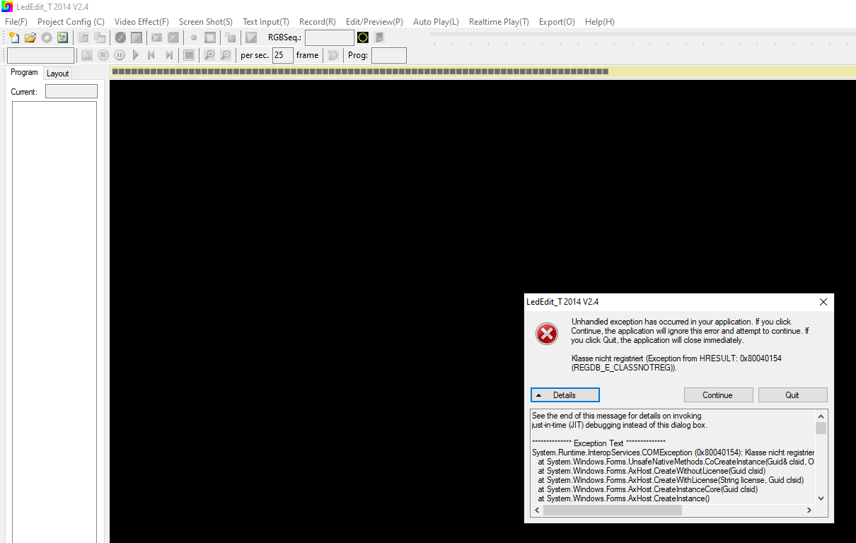Click the New project icon
Image resolution: width=856 pixels, height=543 pixels.
coord(13,37)
